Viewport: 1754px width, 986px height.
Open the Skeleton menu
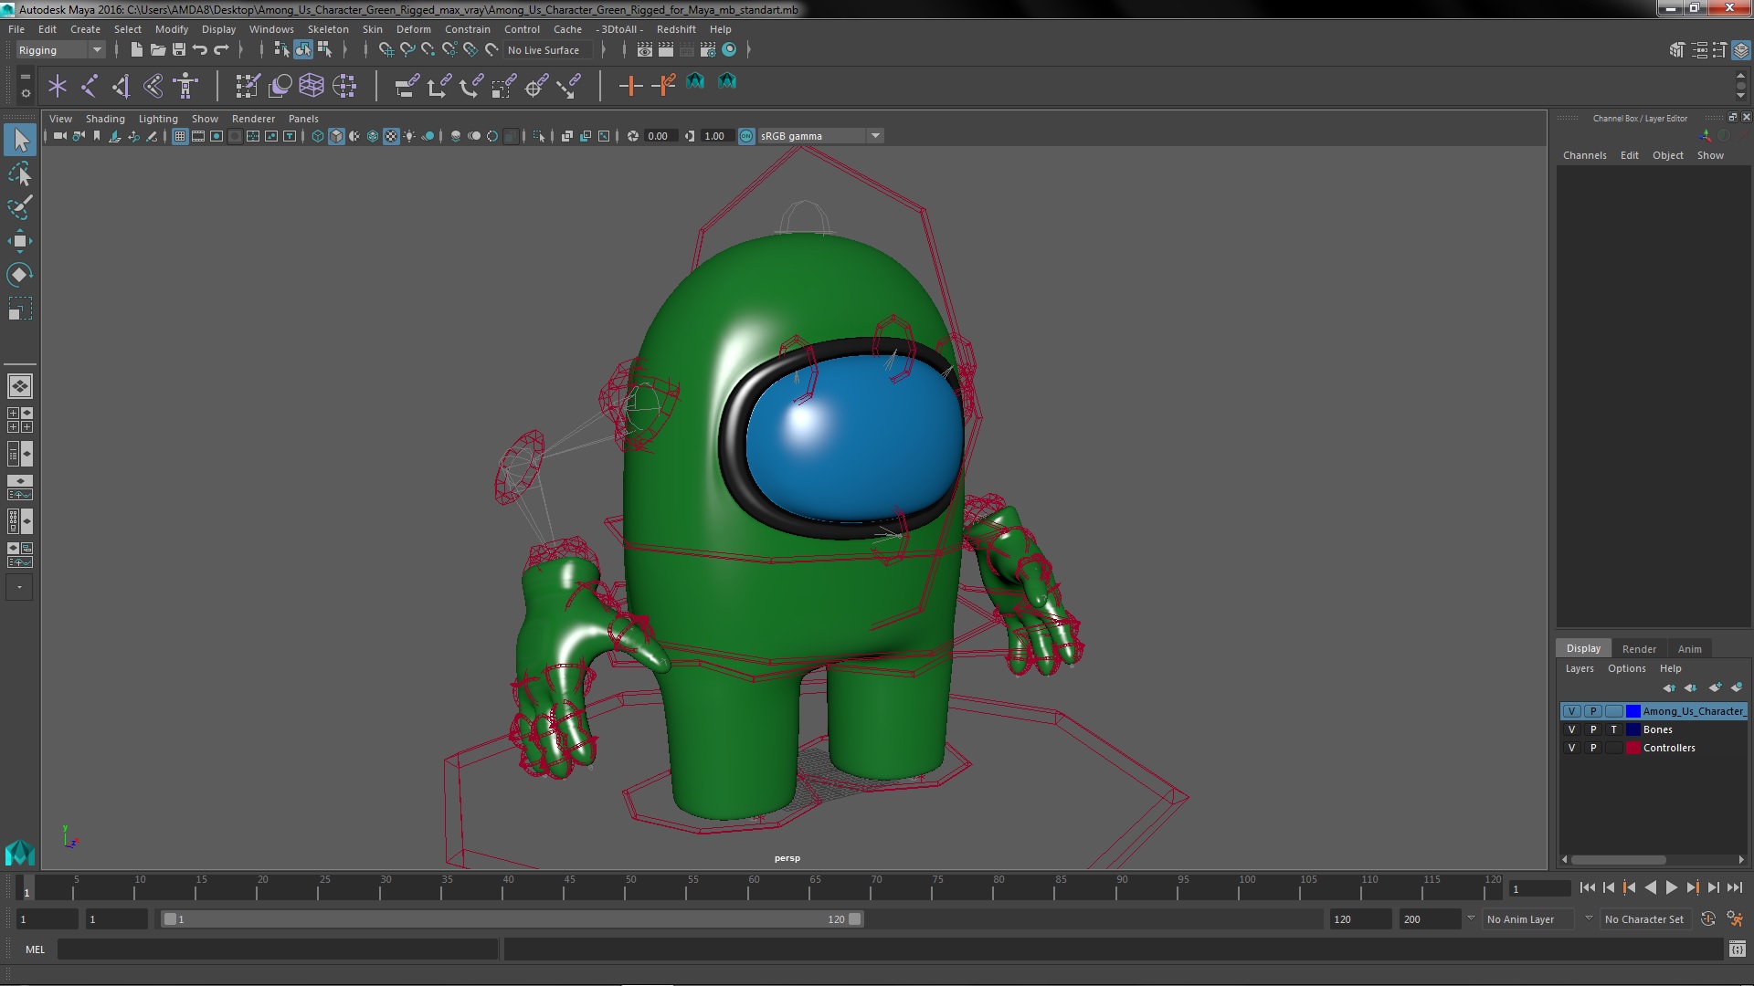pos(327,29)
